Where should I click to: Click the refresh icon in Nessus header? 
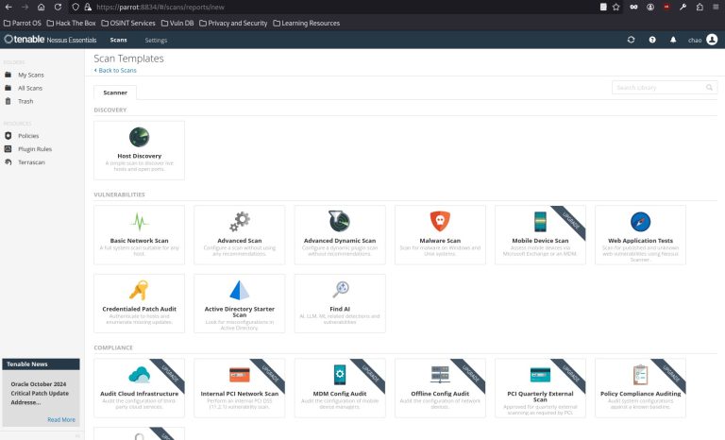[631, 40]
